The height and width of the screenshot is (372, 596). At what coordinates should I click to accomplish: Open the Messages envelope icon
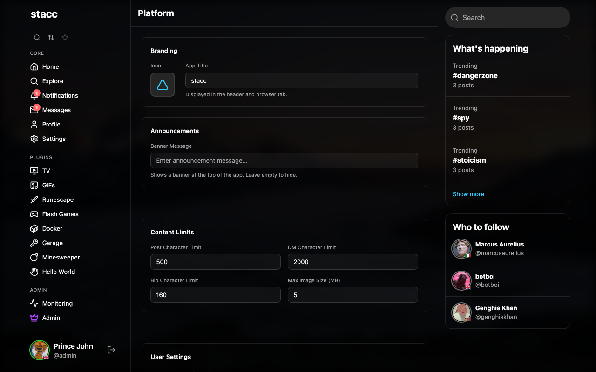click(x=34, y=110)
